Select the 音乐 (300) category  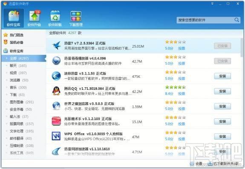click(x=18, y=87)
